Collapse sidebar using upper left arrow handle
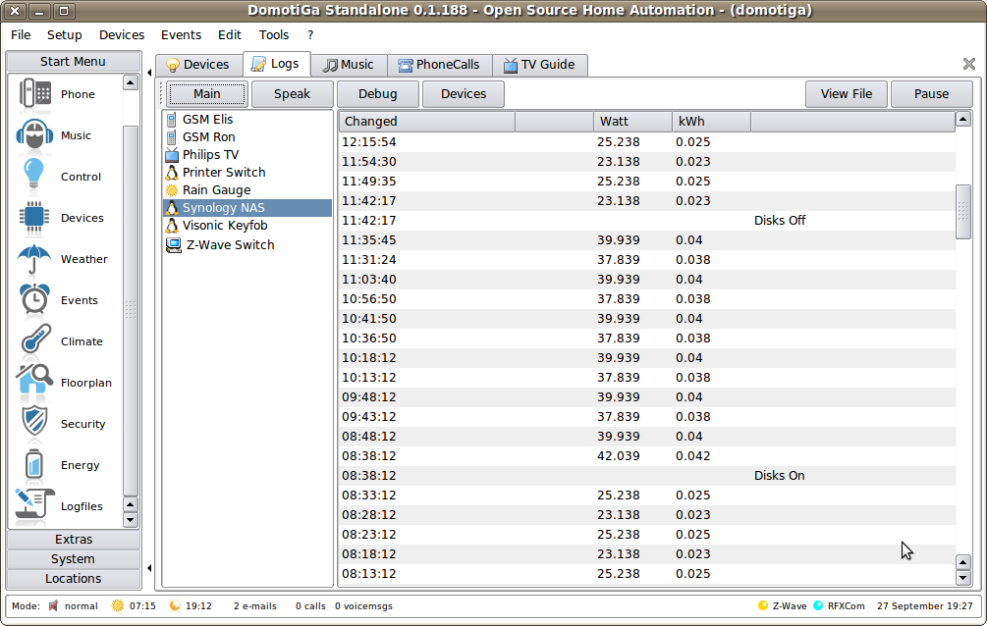Screen dimensions: 987x626 click(x=149, y=73)
